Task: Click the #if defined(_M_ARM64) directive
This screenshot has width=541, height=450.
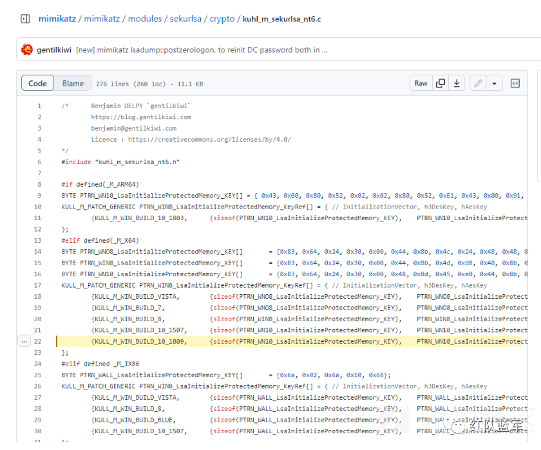Action: (x=100, y=184)
